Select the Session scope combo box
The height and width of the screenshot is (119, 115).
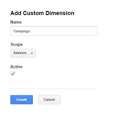click(23, 53)
